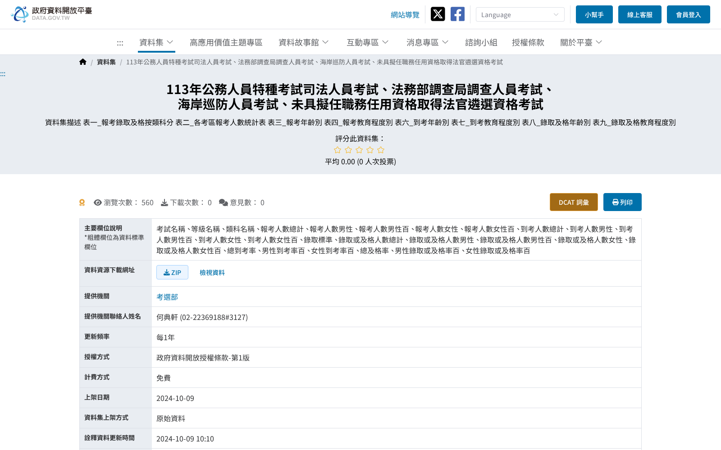Click the dataset title breadcrumb text
721x450 pixels.
coord(315,62)
